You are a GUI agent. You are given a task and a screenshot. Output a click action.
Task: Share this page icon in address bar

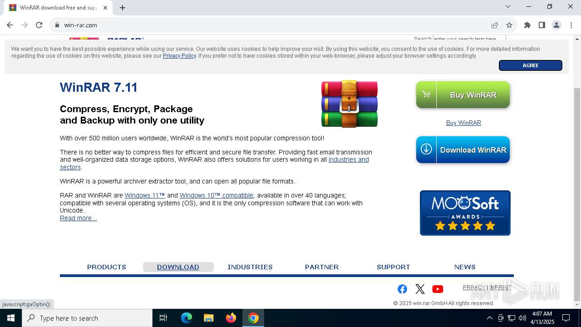pos(495,25)
